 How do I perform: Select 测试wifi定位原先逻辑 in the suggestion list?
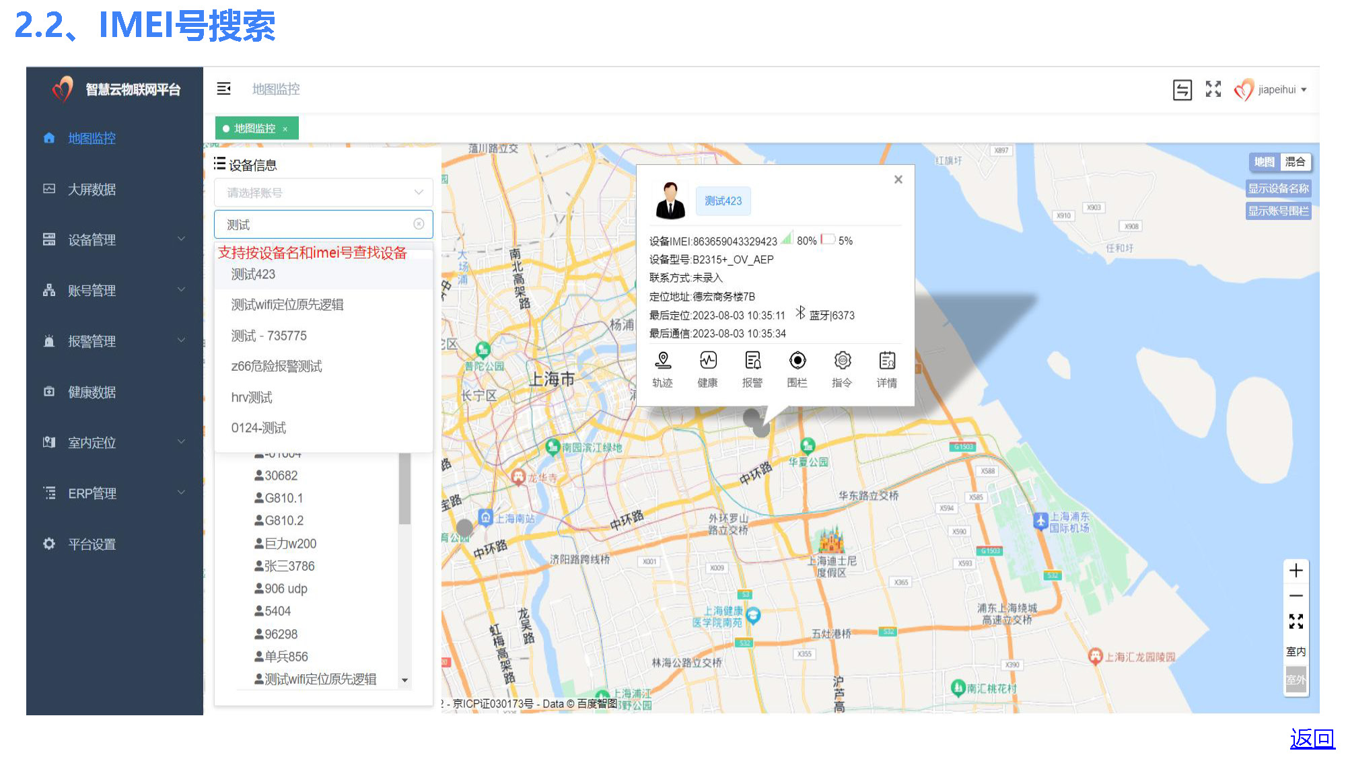click(x=323, y=305)
